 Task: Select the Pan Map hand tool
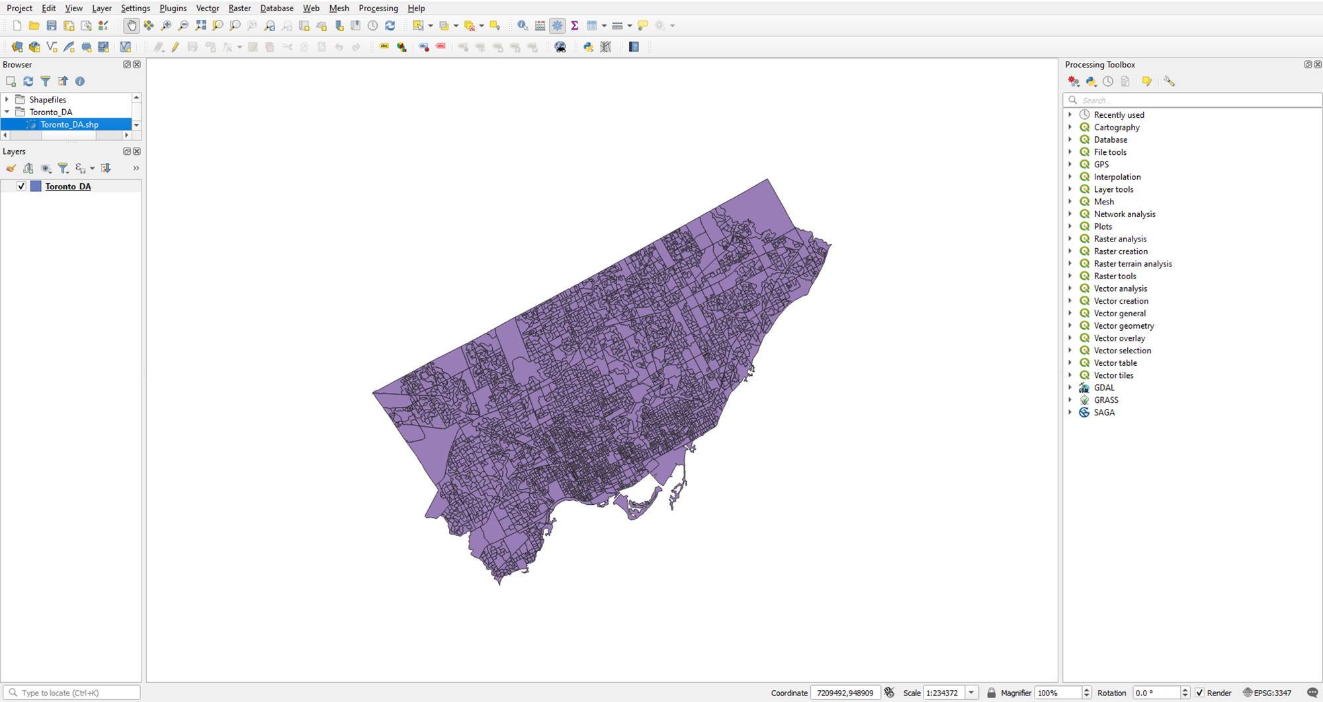pyautogui.click(x=131, y=26)
